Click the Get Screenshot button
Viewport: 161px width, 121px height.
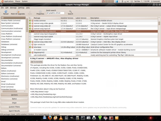click(36, 62)
